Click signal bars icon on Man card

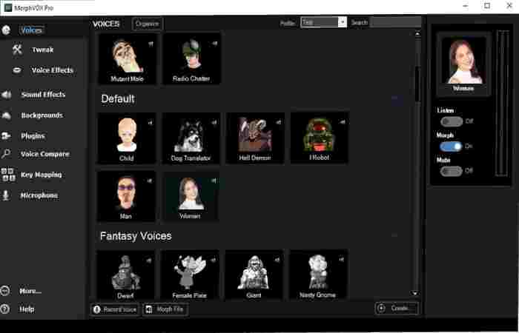coord(149,181)
